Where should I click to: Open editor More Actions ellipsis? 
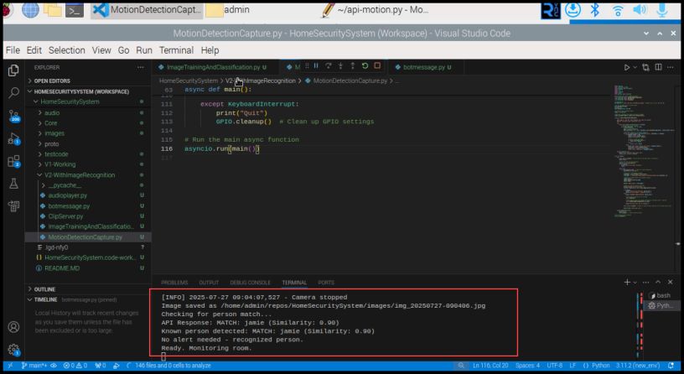point(671,67)
